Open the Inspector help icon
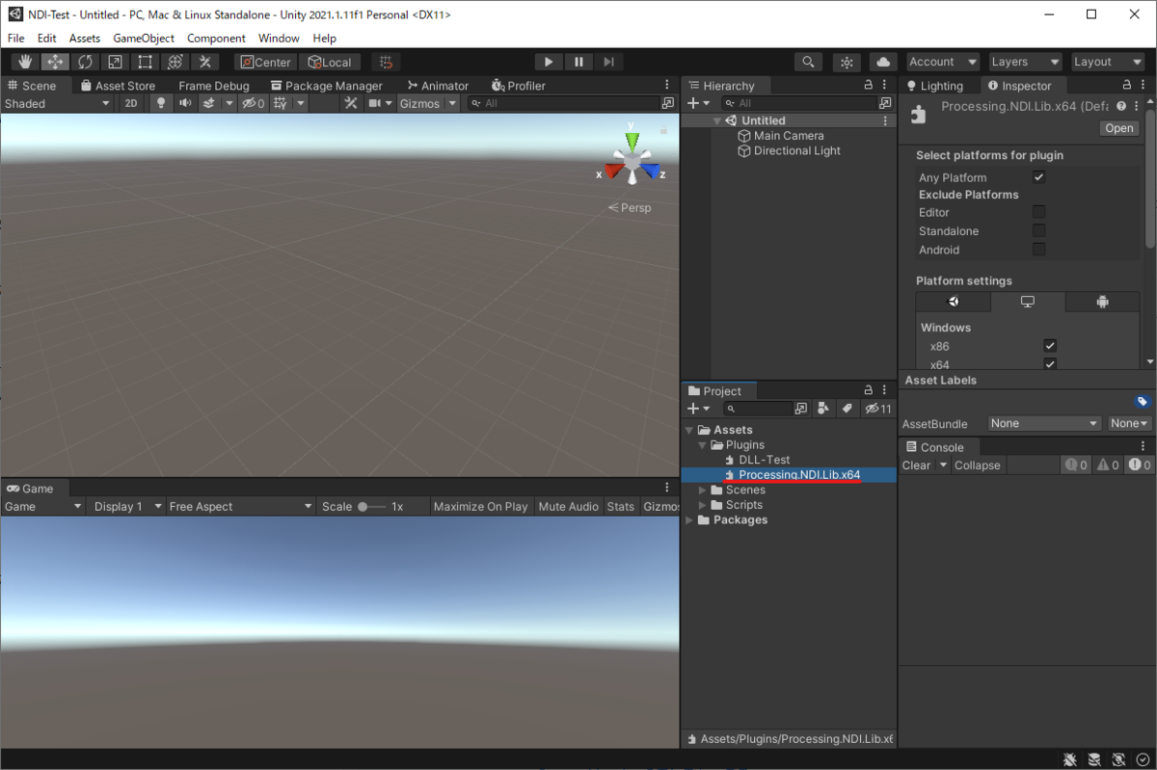 click(1121, 106)
